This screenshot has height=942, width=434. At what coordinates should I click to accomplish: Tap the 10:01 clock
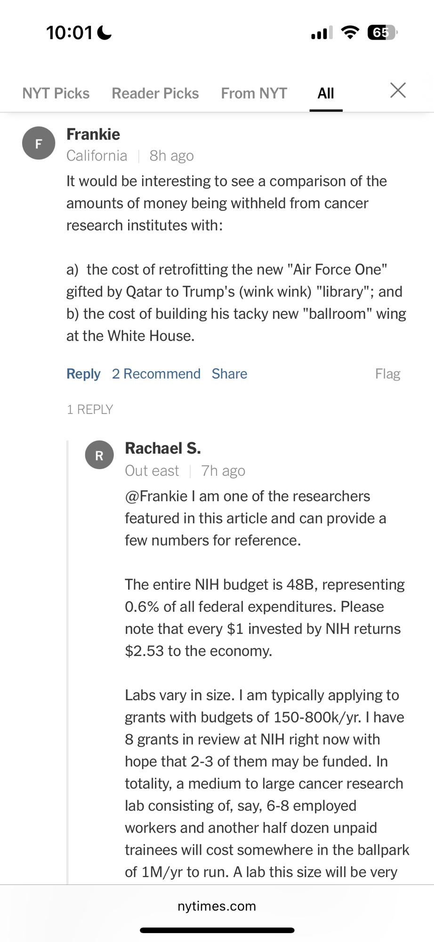69,32
